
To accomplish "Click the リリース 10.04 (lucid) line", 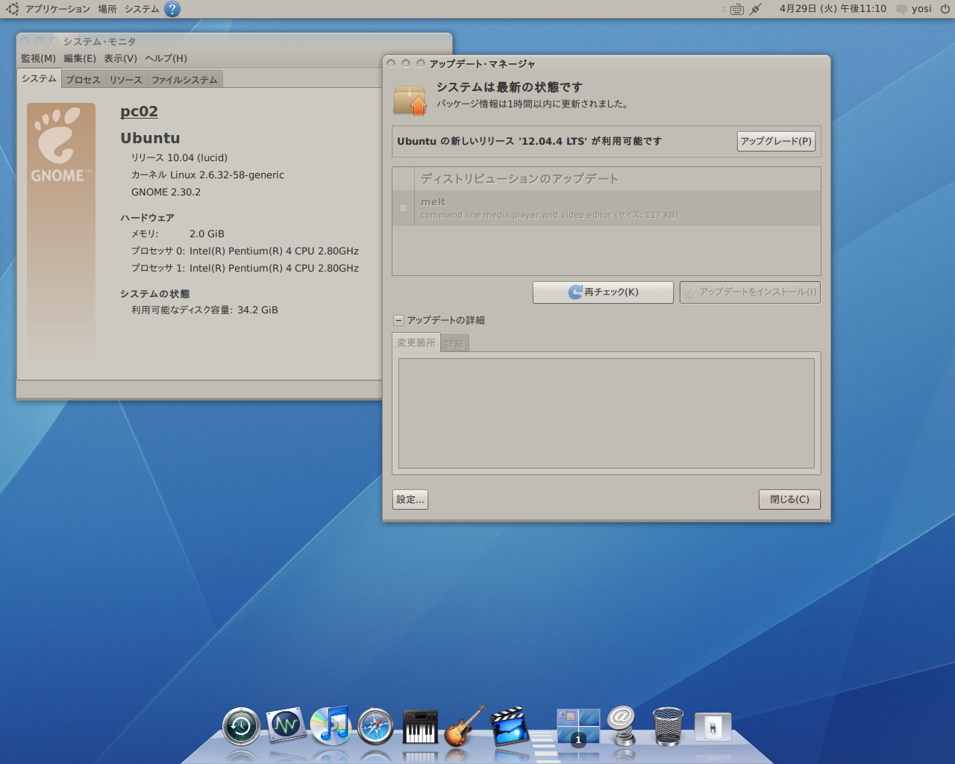I will coord(179,157).
